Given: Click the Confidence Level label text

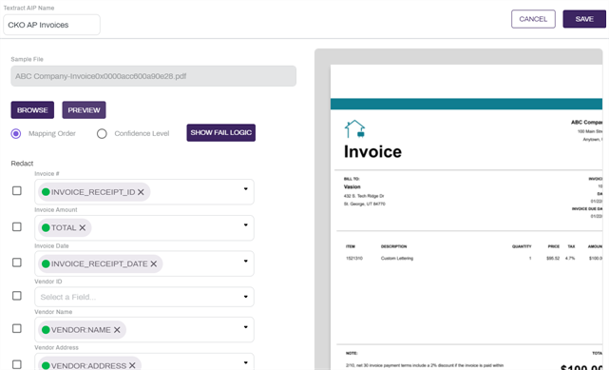Looking at the screenshot, I should pyautogui.click(x=142, y=134).
